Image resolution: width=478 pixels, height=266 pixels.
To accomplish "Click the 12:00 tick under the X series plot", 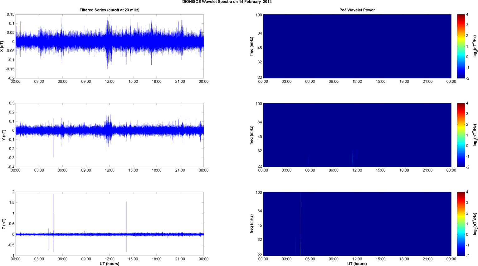I will coord(110,82).
